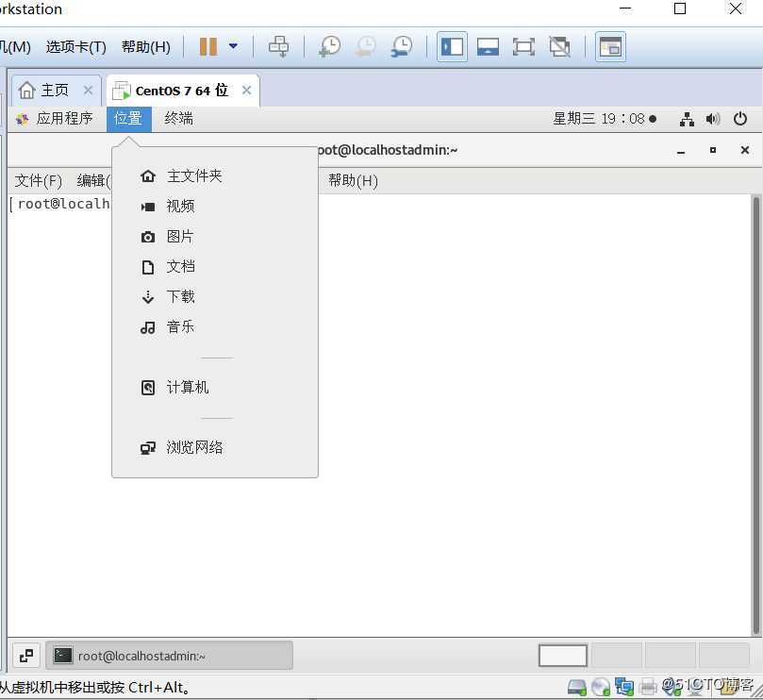Open the clock showing 星期三 19:08
Screen dimensions: 763x700
point(605,118)
